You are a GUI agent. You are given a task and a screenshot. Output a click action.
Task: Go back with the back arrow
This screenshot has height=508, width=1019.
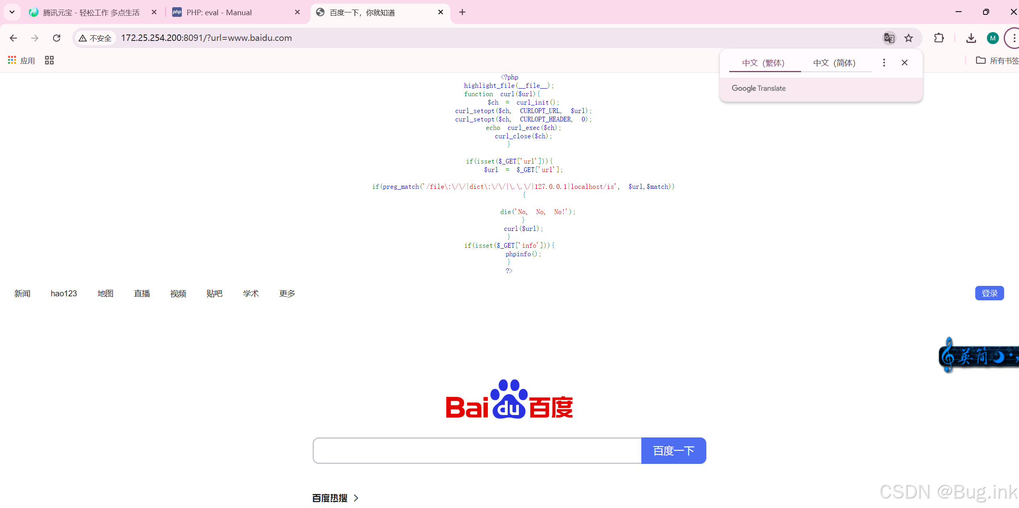tap(13, 38)
